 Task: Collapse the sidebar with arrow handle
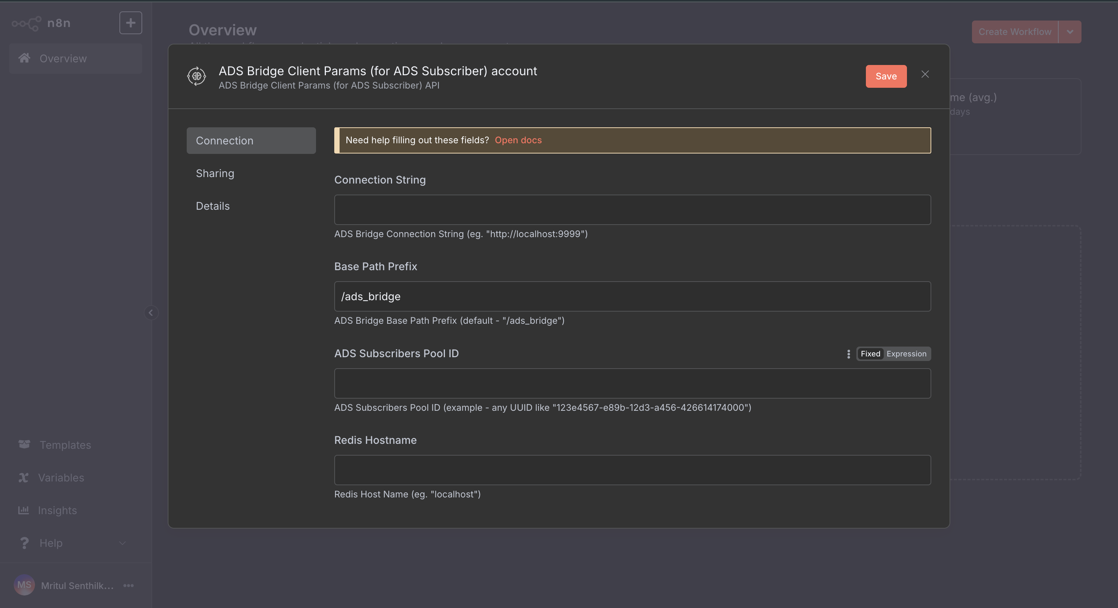[151, 313]
